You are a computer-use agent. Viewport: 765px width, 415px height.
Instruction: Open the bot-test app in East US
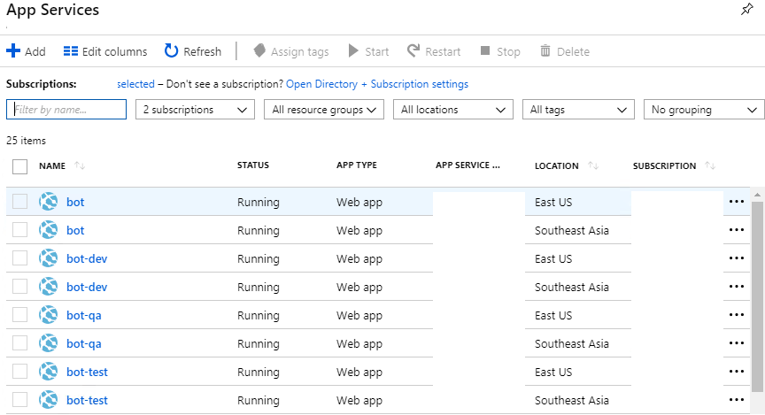pos(87,372)
